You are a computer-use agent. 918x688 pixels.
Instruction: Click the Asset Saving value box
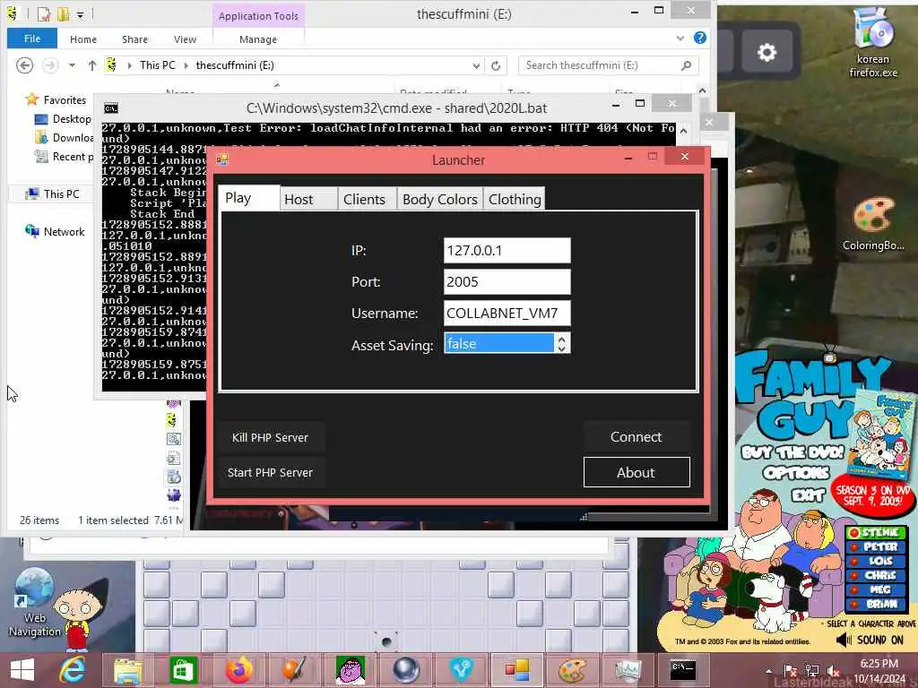(x=498, y=343)
